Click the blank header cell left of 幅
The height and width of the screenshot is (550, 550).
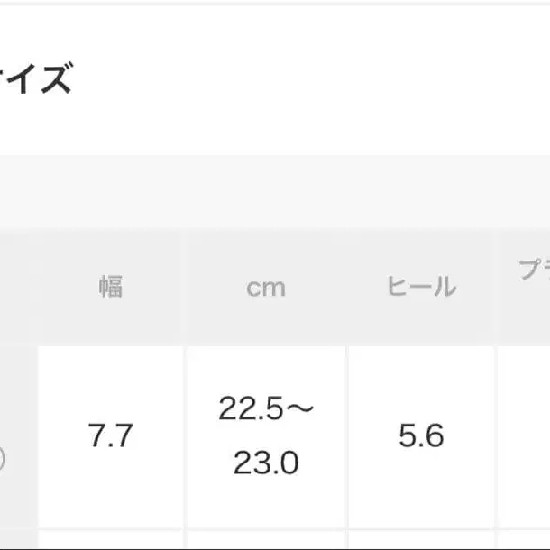(18, 287)
